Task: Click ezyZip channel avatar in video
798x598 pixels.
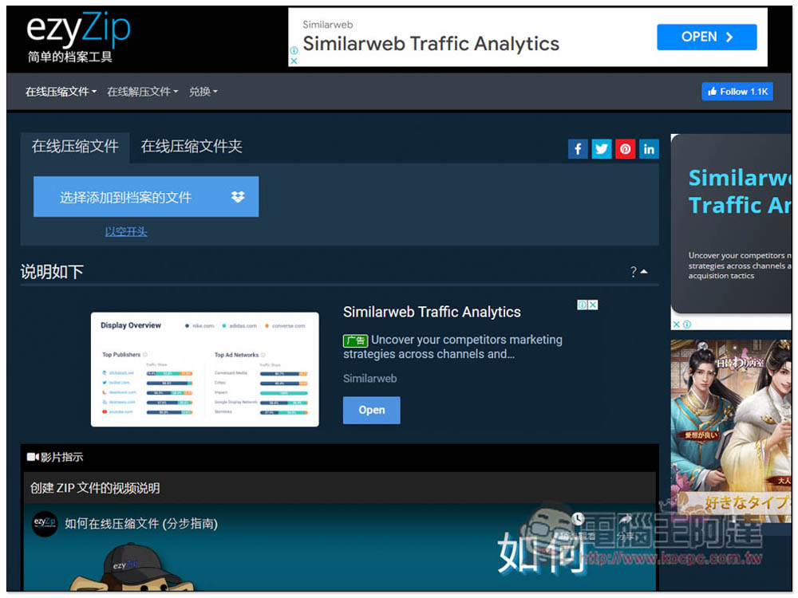Action: (44, 523)
